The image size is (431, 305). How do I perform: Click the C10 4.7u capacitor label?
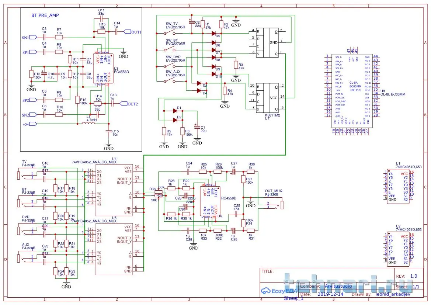tap(51, 76)
